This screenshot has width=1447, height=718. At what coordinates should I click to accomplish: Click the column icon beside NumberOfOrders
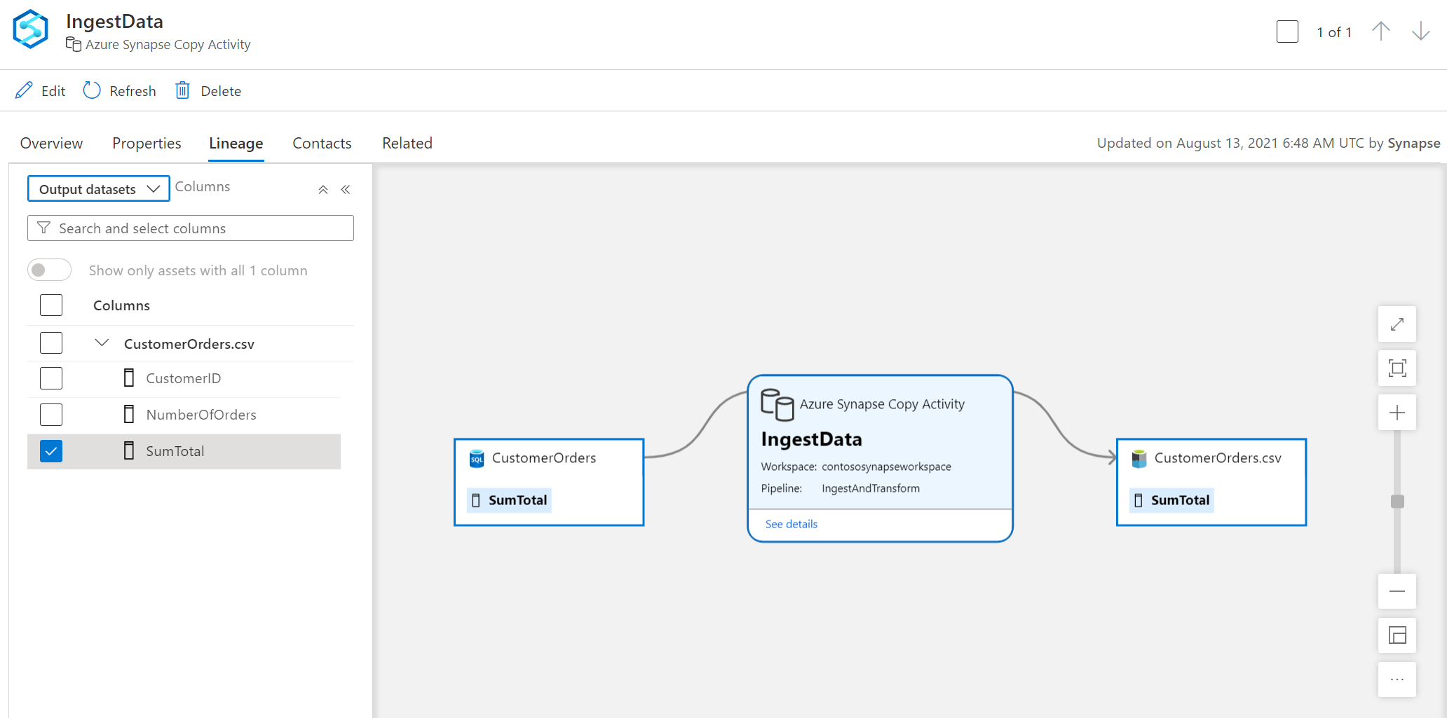click(129, 415)
